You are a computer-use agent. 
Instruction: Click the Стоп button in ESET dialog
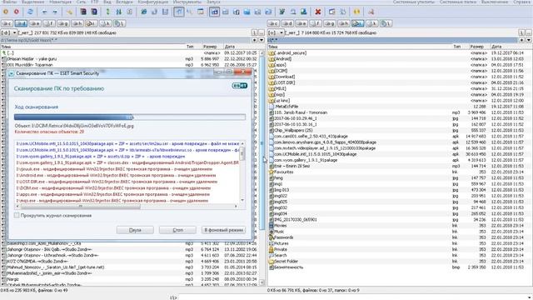(x=177, y=230)
